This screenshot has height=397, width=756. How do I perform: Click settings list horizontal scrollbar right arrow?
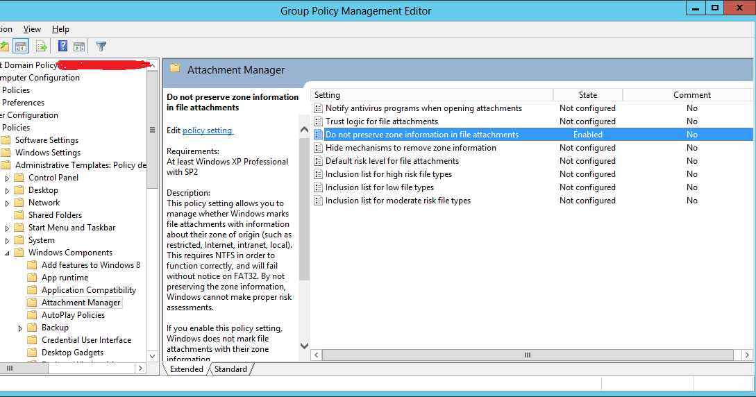[x=747, y=355]
